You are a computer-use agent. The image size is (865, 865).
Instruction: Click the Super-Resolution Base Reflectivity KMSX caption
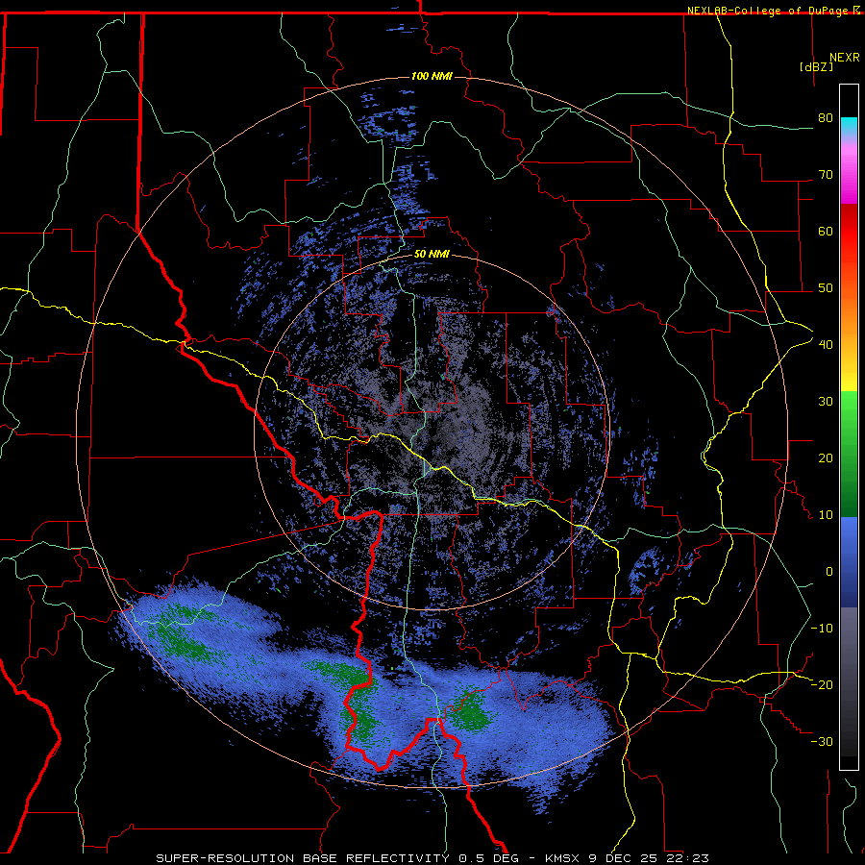(432, 858)
